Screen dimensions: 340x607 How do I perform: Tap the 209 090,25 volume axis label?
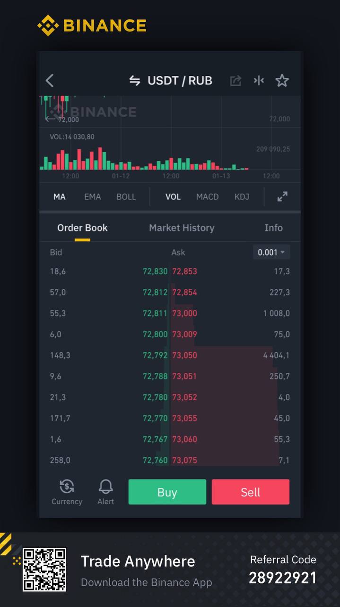pos(273,149)
